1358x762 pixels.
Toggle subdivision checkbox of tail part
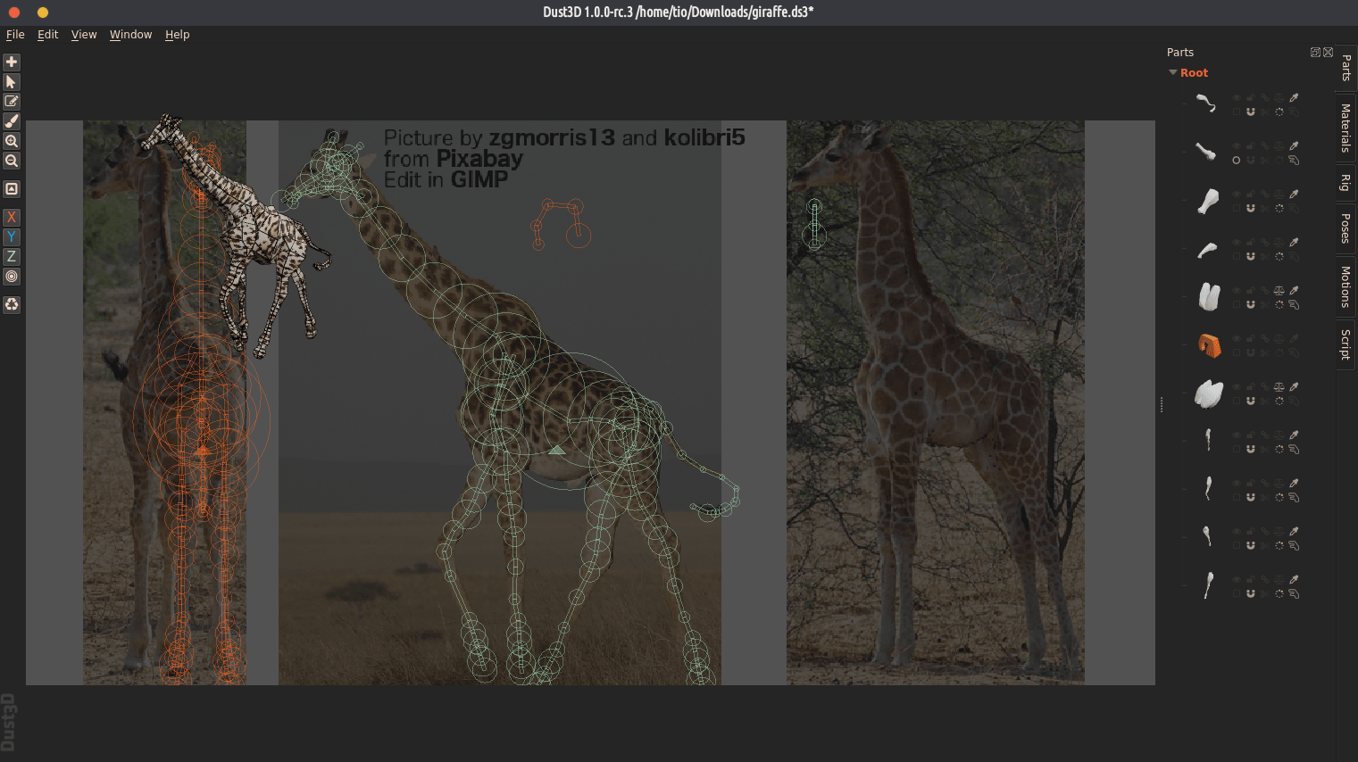pos(1237,112)
